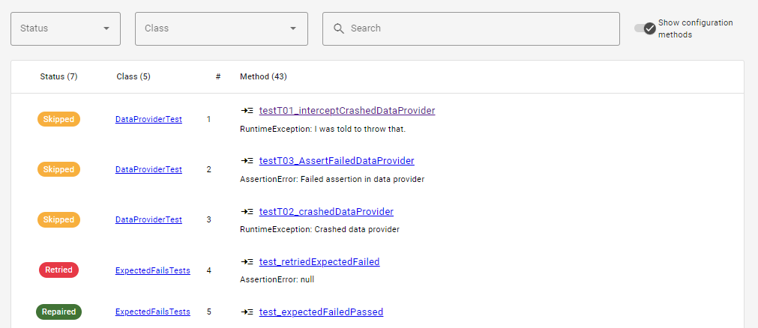The width and height of the screenshot is (758, 328).
Task: Open DataProviderTest class link in row 1
Action: pyautogui.click(x=148, y=119)
